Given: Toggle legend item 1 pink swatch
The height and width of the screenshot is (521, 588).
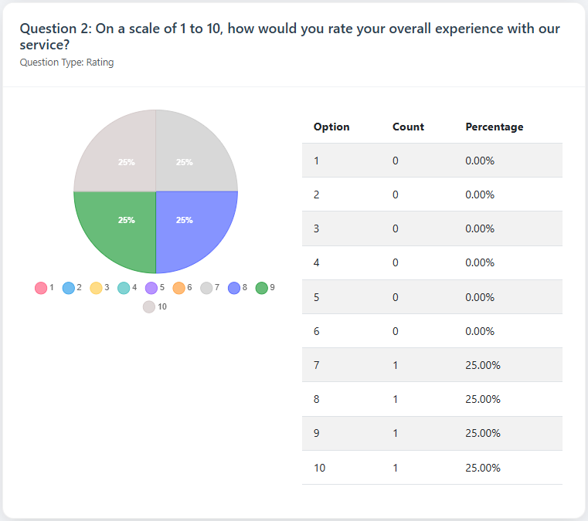Looking at the screenshot, I should pyautogui.click(x=41, y=288).
